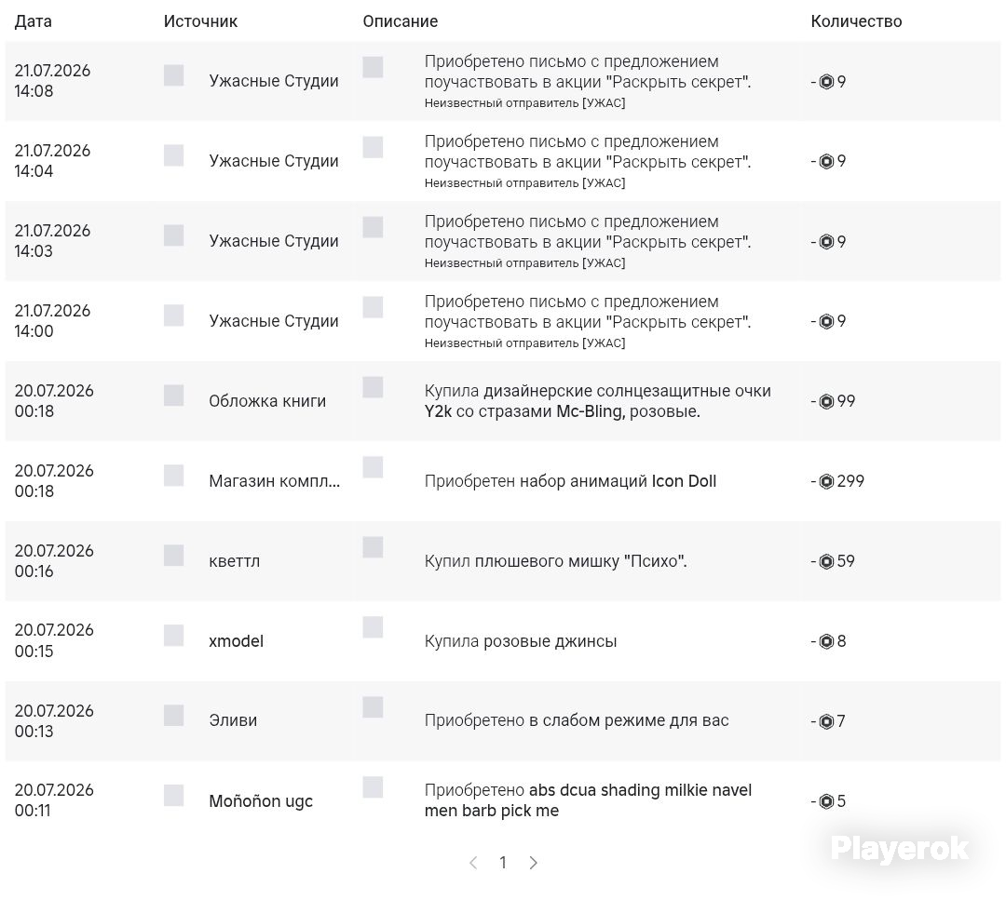Go to the next page arrow
This screenshot has height=900, width=1006.
533,863
